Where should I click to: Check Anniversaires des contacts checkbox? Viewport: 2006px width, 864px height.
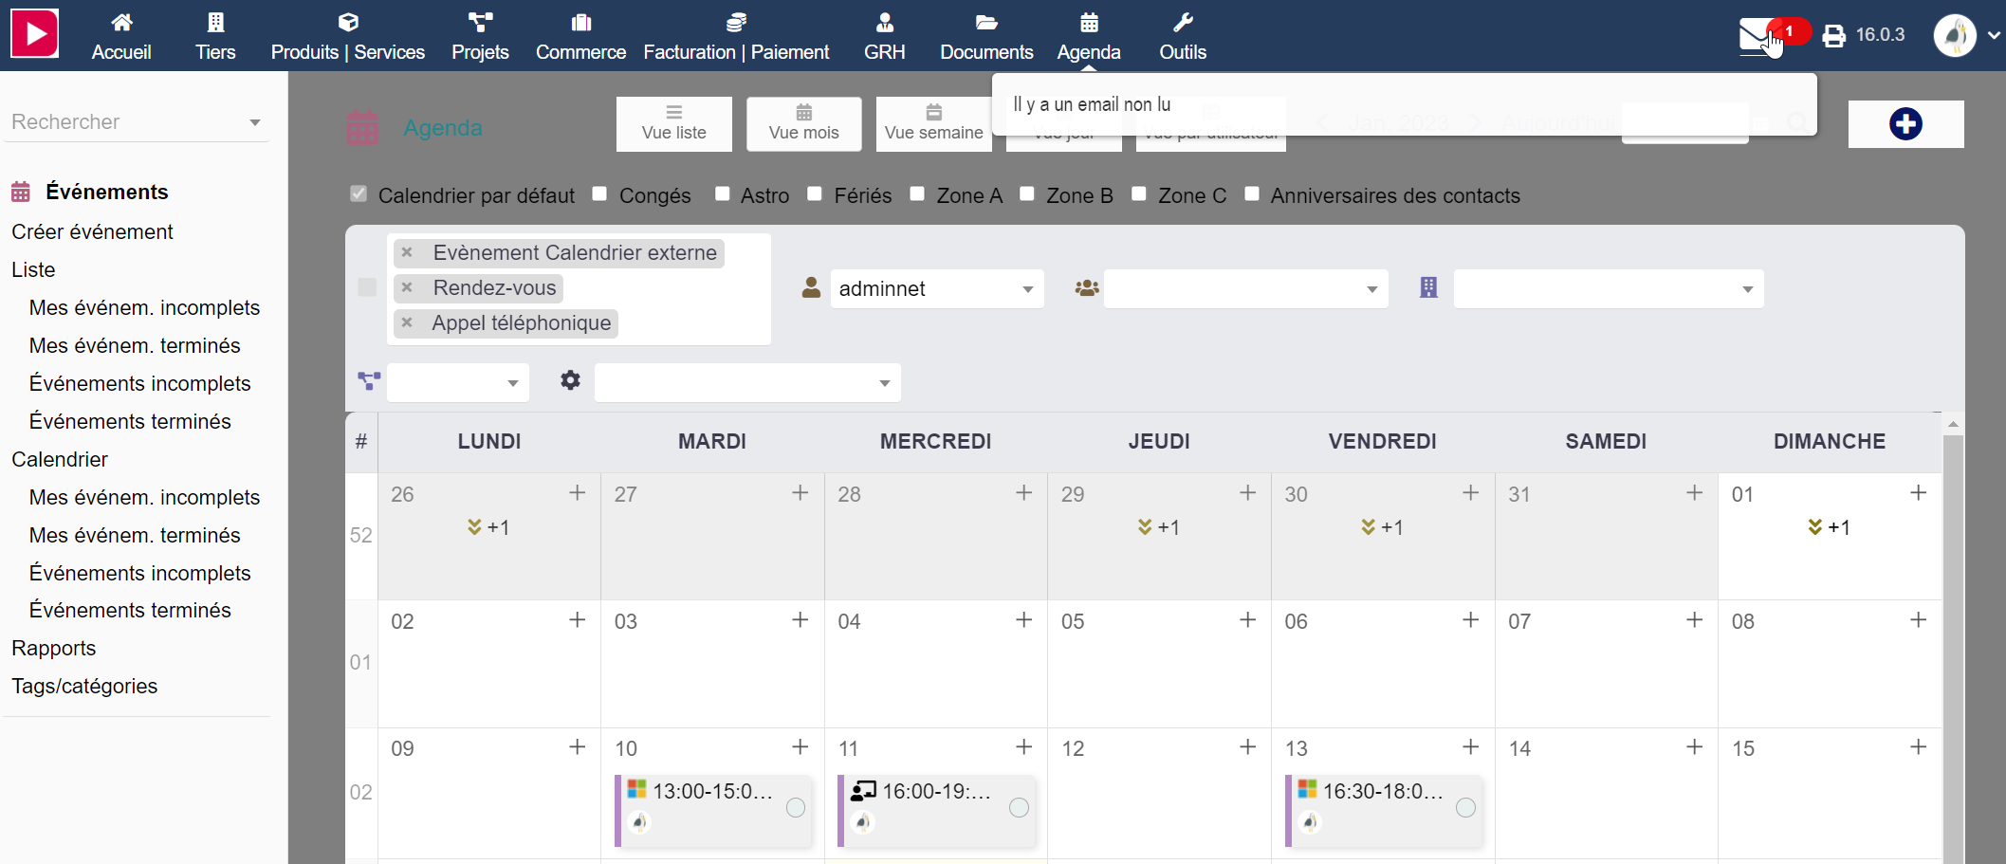coord(1252,193)
